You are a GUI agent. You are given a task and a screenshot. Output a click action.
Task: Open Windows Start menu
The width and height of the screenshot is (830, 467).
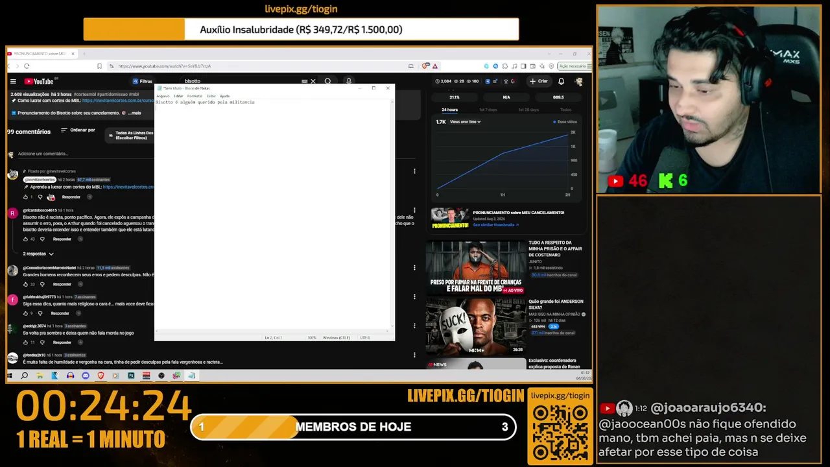(x=10, y=376)
